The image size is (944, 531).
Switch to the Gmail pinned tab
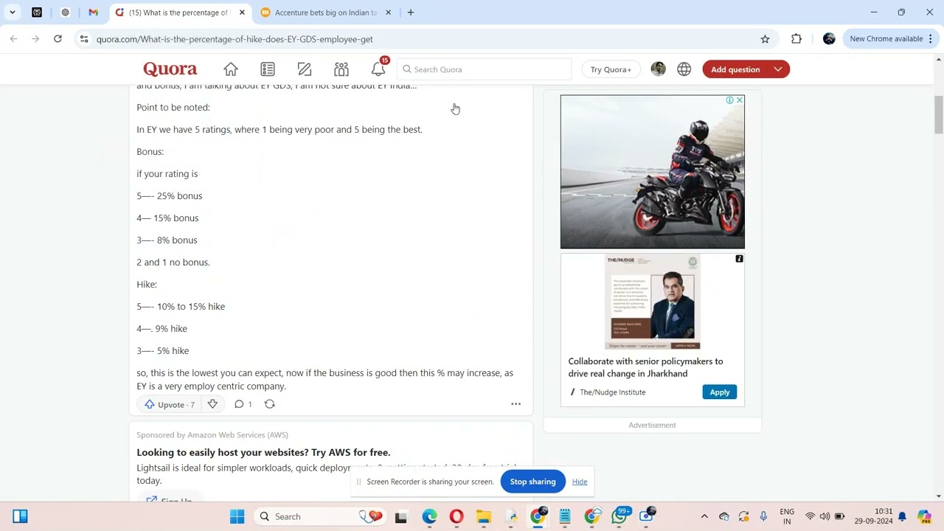[x=93, y=13]
